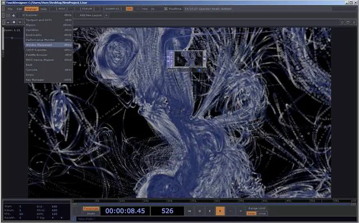Open the Help menu
The width and height of the screenshot is (359, 223).
tap(44, 9)
